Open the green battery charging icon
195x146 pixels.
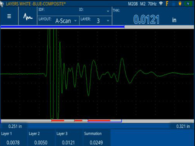pos(188,4)
